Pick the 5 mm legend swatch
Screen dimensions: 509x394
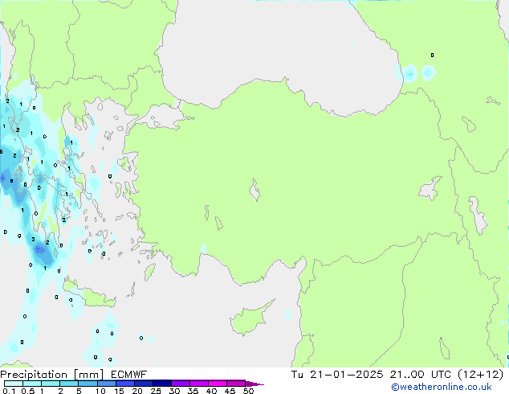[x=88, y=384]
